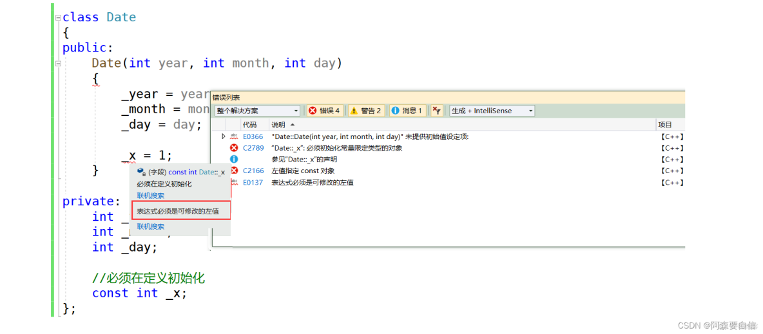Screen dimensions: 763x334
Task: Collapse the class Date code block
Action: 59,17
